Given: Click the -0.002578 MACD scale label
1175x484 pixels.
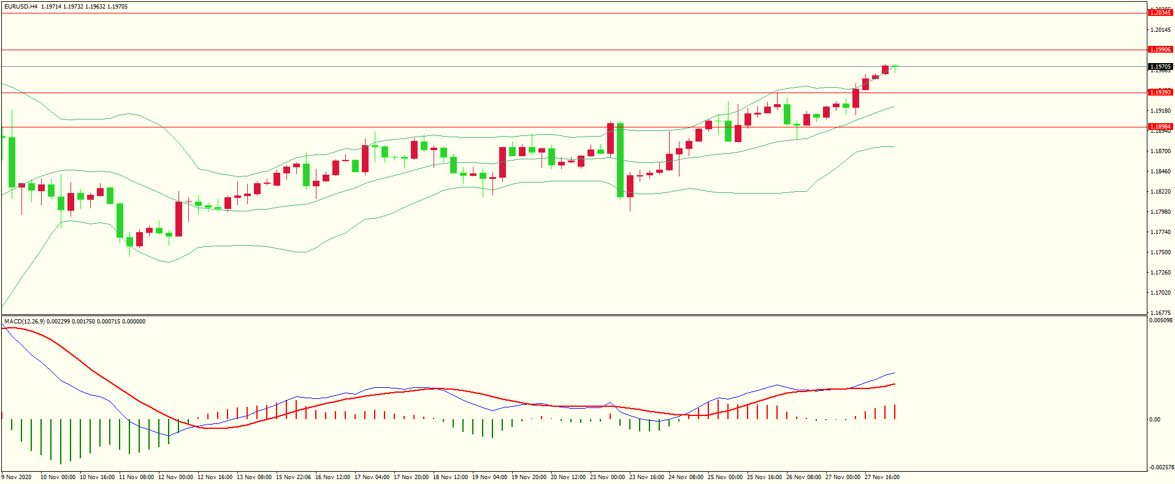Looking at the screenshot, I should (x=1162, y=467).
